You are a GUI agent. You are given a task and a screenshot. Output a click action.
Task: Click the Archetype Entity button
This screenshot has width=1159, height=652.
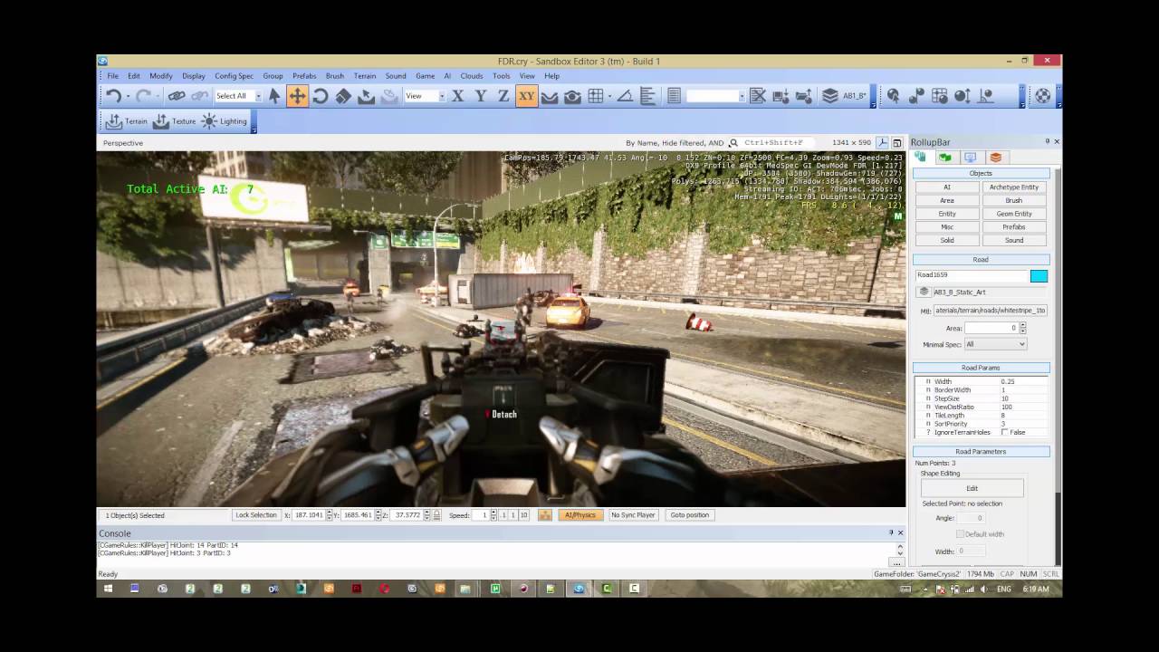point(1014,187)
